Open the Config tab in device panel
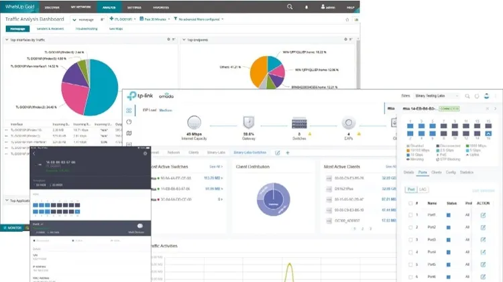This screenshot has width=503, height=282. (451, 172)
